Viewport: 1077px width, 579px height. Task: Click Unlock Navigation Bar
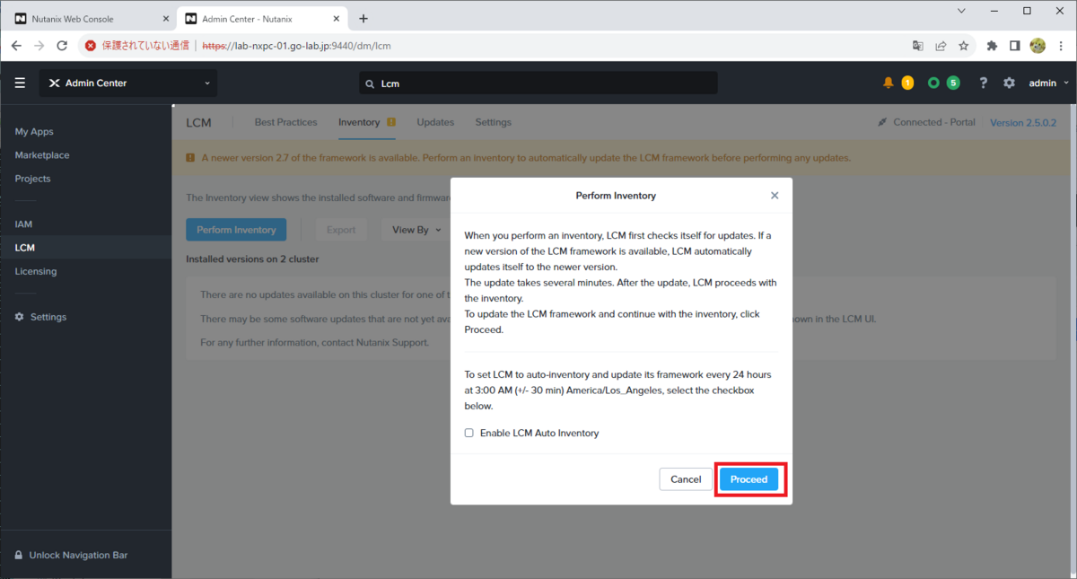coord(78,555)
